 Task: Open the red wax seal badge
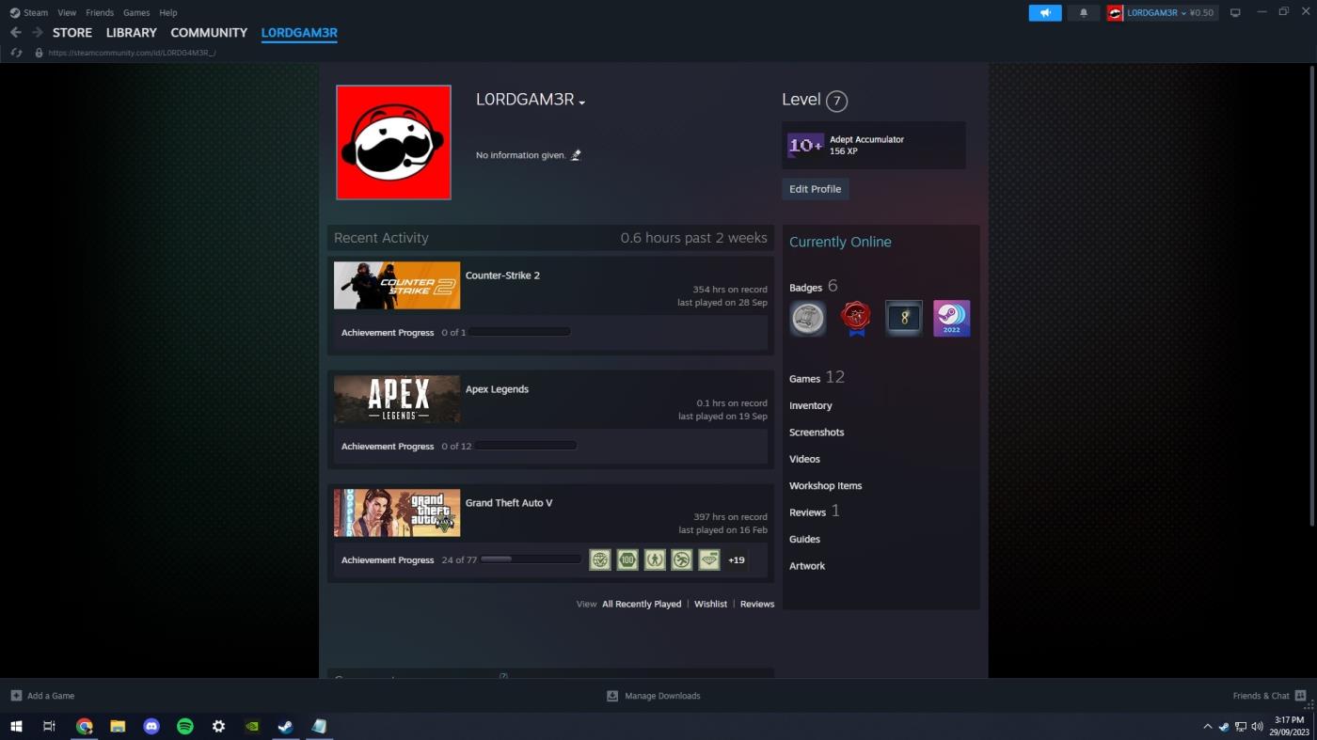[x=856, y=319]
